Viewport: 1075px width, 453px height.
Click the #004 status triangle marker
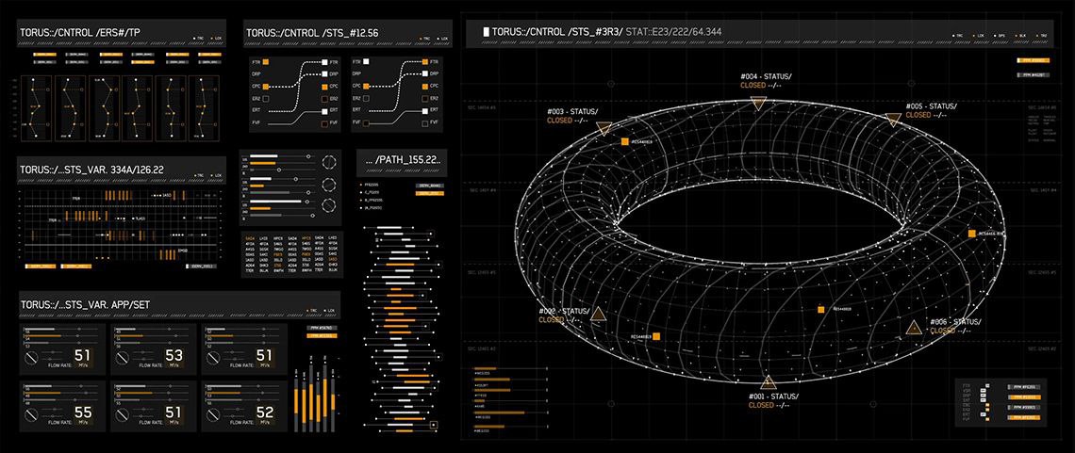(757, 102)
